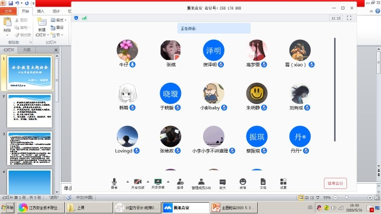The height and width of the screenshot is (214, 381).
Task: Click the zoom out minus button
Action: point(336,198)
